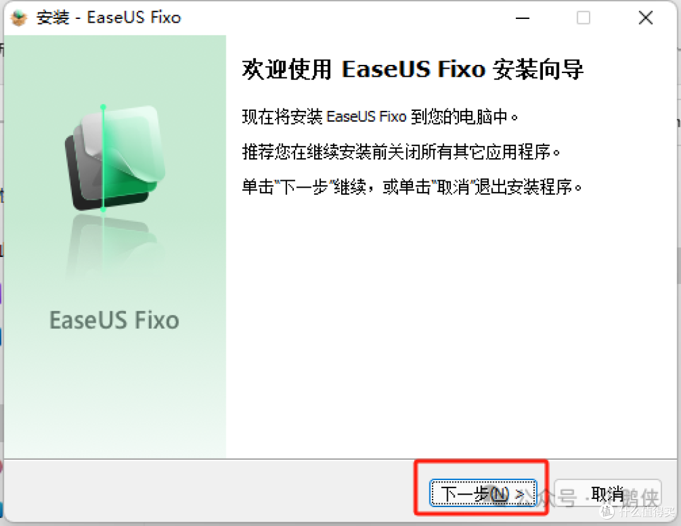Screen dimensions: 681x526
Task: Click the 下一步(N) next button
Action: [483, 493]
